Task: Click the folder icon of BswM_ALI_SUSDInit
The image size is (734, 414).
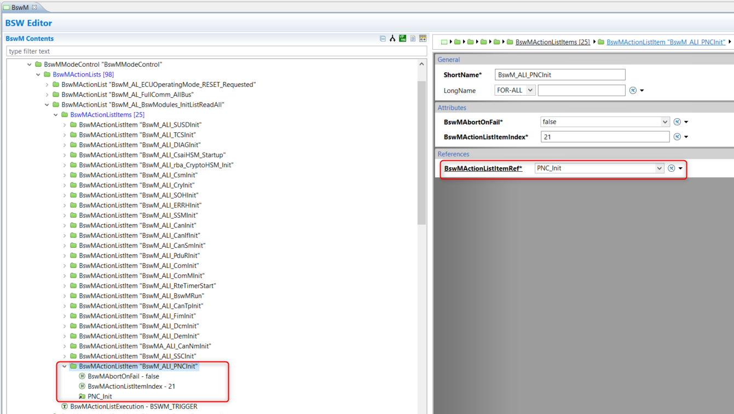Action: (73, 125)
